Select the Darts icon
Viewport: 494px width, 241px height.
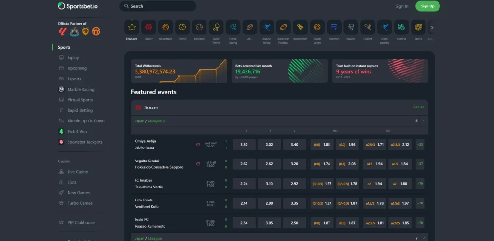(x=418, y=27)
